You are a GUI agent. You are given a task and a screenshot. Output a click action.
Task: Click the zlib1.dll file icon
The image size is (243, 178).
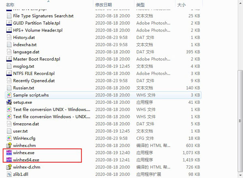coord(9,174)
